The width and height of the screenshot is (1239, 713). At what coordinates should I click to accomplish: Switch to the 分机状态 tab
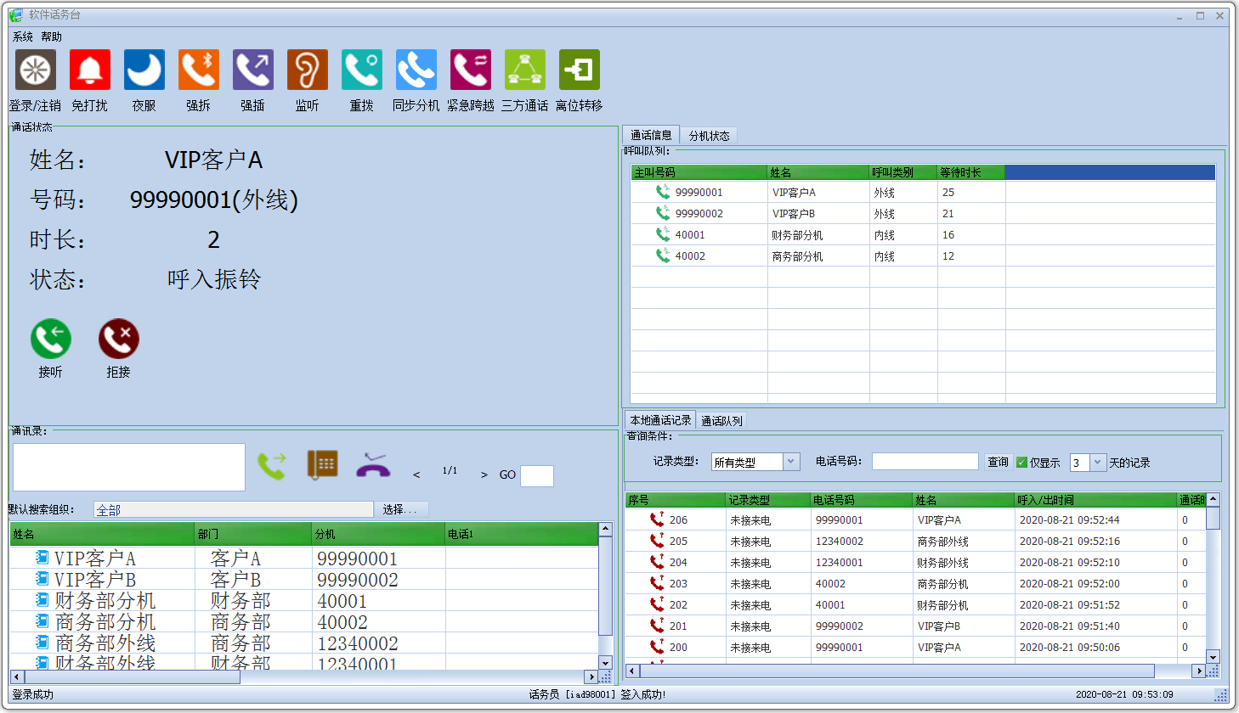[710, 134]
